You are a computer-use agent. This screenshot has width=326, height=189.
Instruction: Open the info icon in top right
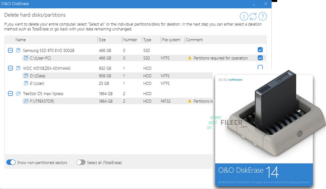[x=244, y=16]
